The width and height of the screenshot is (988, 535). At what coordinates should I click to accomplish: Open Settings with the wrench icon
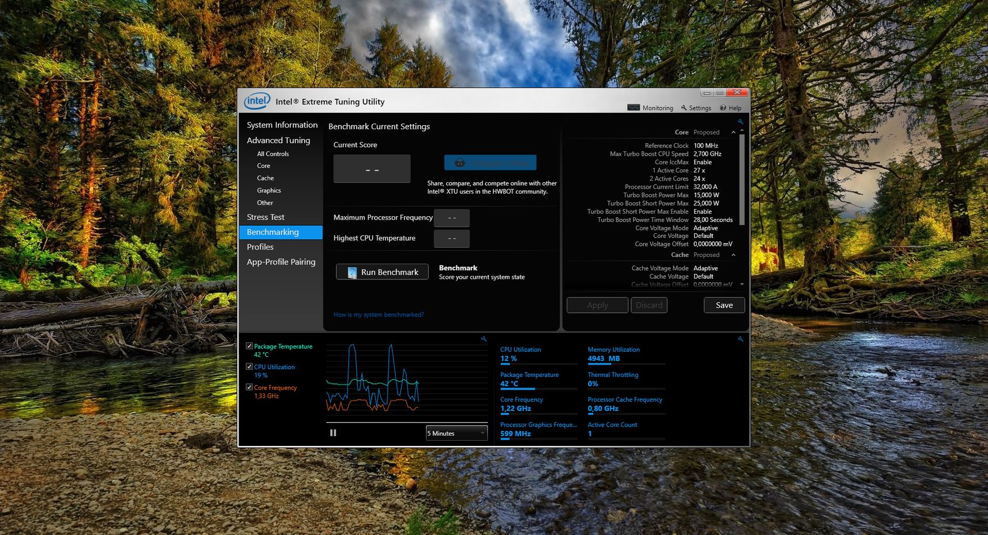(x=696, y=108)
